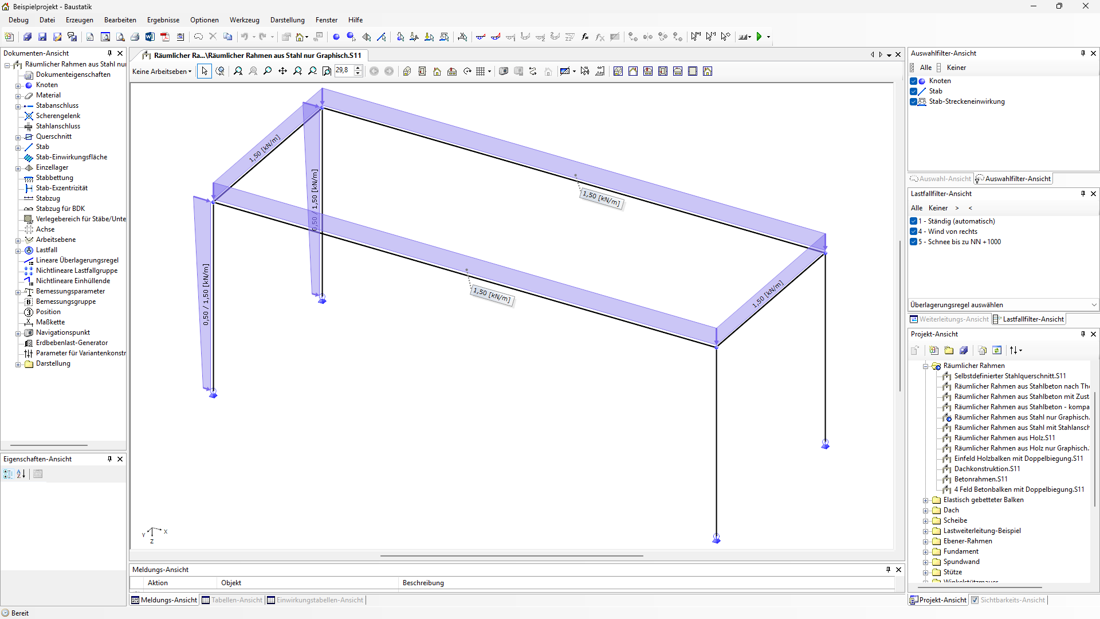Screen dimensions: 1100x619
Task: Select the pointer selection tool in the view toolbar
Action: click(205, 71)
